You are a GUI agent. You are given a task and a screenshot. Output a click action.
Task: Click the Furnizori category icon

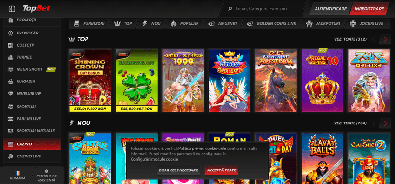click(x=77, y=23)
